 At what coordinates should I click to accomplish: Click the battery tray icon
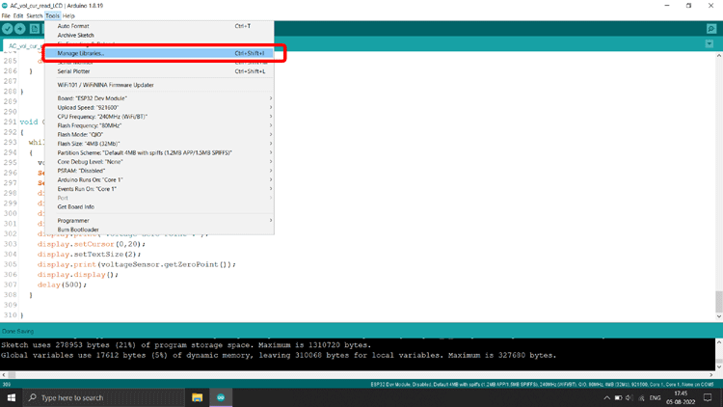(618, 397)
